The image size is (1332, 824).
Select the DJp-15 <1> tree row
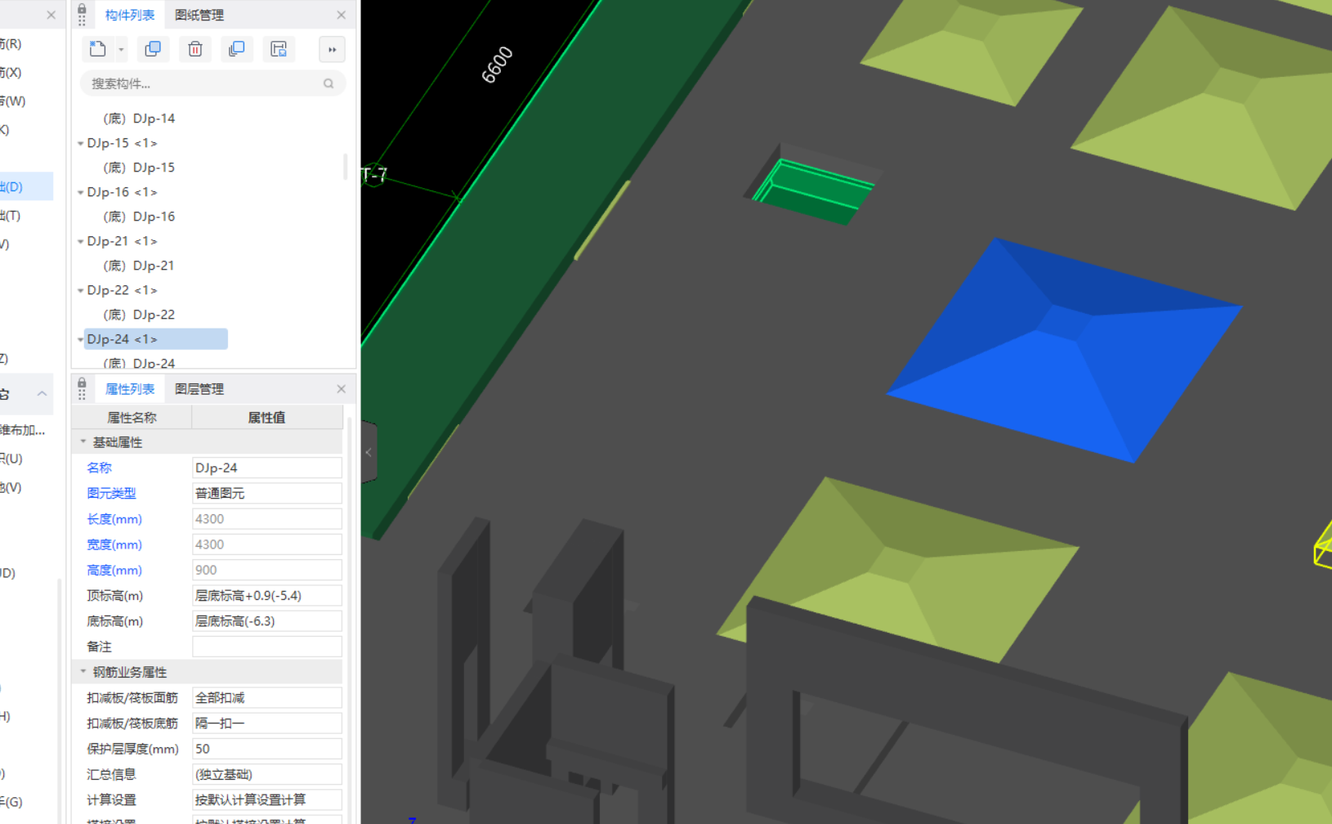pos(122,143)
